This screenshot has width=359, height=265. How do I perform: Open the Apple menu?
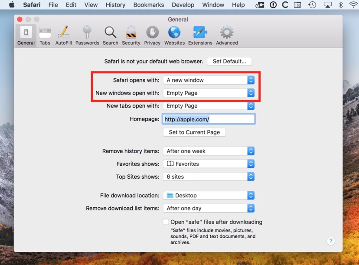[12, 5]
